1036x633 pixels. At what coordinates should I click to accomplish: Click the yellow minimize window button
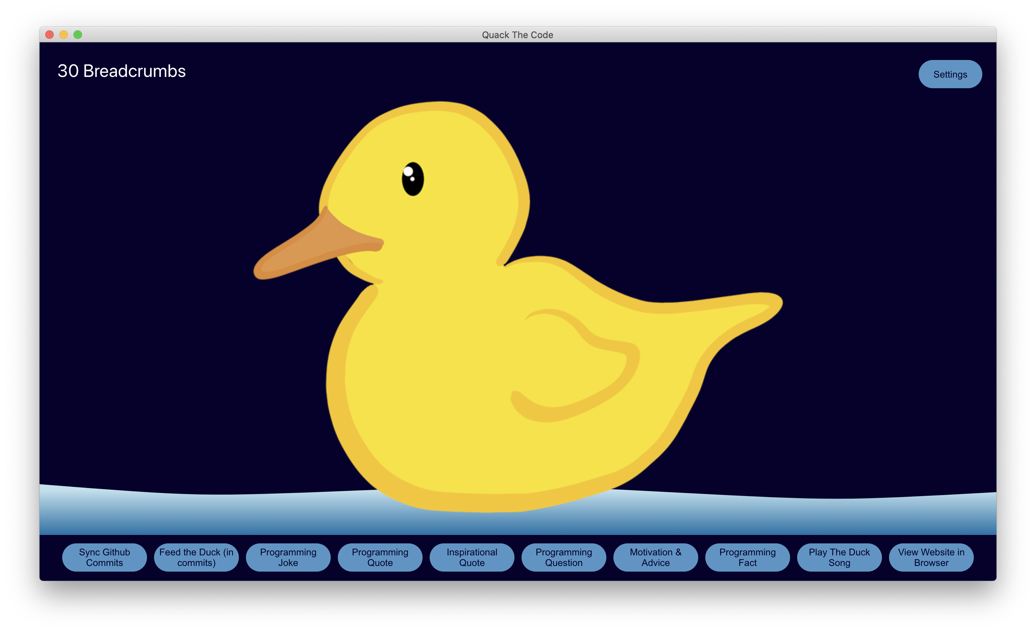click(64, 35)
